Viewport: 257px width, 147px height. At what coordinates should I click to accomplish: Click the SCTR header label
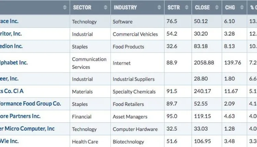click(x=174, y=7)
